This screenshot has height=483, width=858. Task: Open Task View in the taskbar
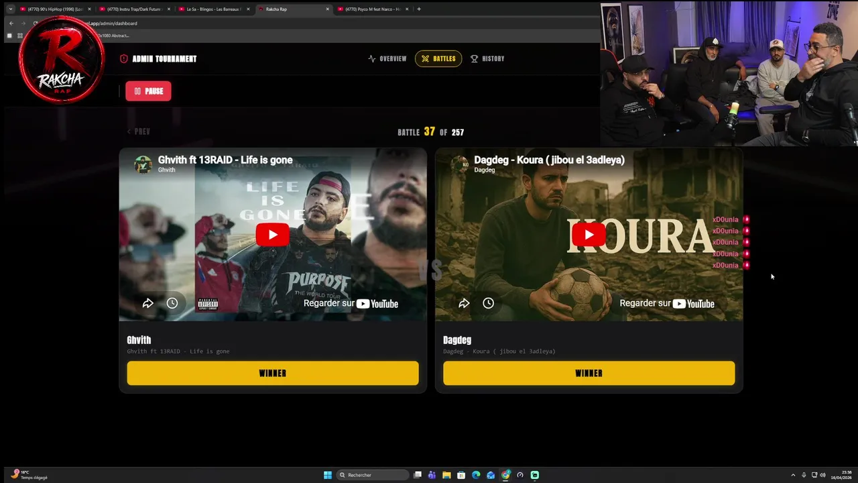click(418, 475)
